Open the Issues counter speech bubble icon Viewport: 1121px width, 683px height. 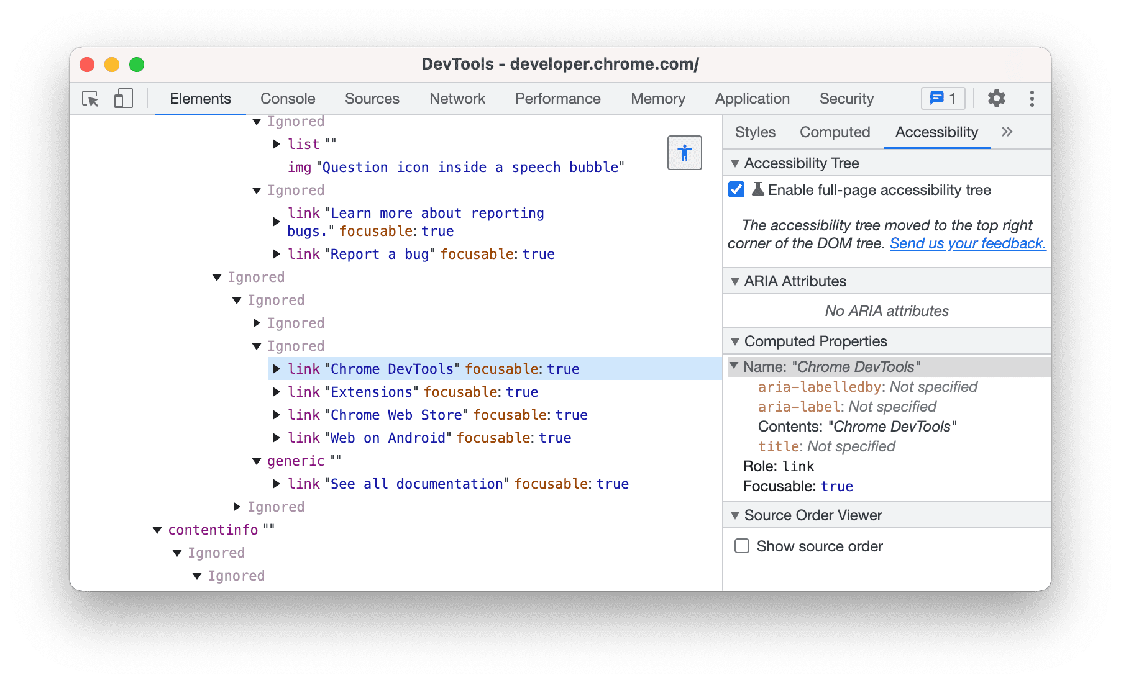point(942,98)
